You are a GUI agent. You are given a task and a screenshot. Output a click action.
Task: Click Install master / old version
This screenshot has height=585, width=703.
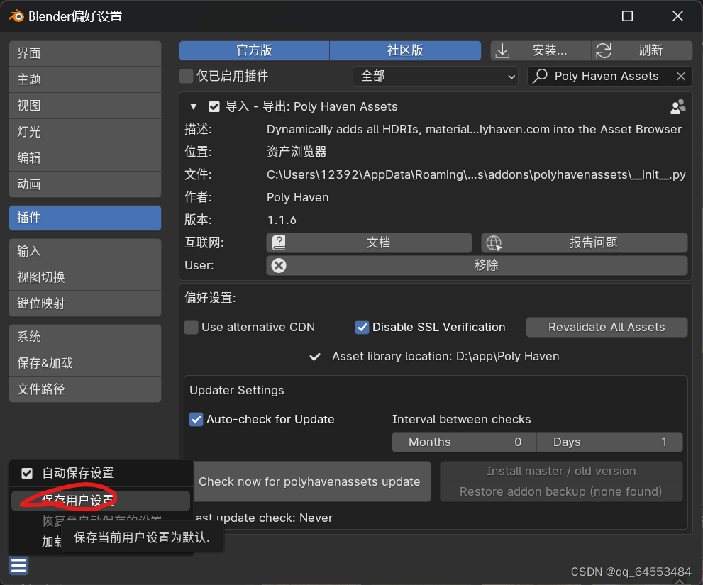point(561,472)
